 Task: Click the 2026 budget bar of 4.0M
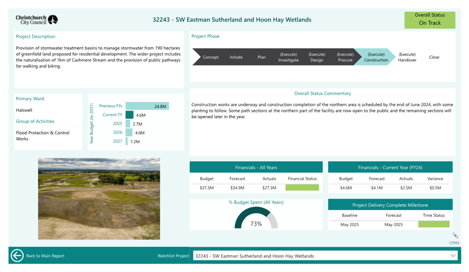tap(129, 132)
